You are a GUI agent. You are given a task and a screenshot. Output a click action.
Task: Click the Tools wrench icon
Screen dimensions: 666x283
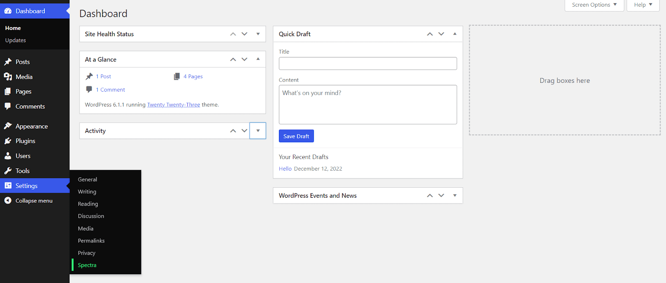[x=8, y=171]
